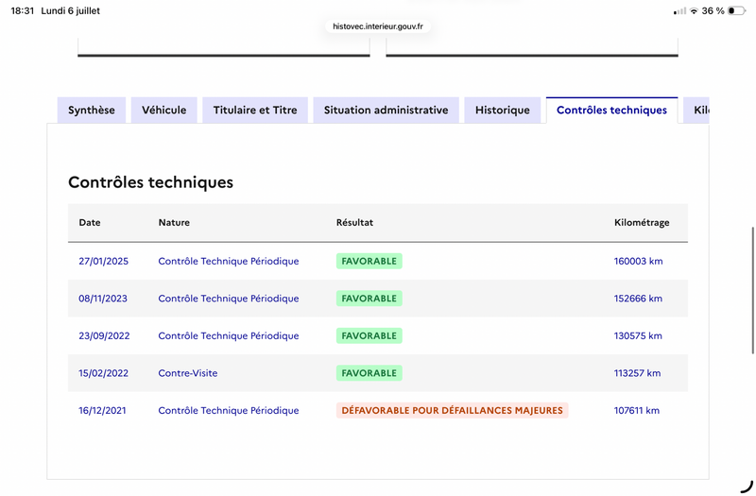Tap the histovec.interieur.gouv.fr address bar
756x496 pixels.
point(378,26)
